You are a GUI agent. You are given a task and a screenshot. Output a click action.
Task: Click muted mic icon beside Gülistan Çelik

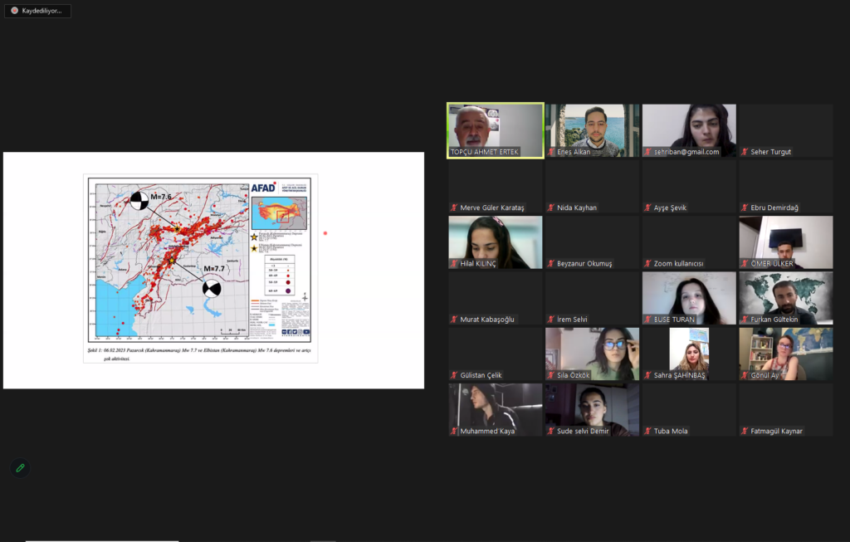click(x=454, y=375)
